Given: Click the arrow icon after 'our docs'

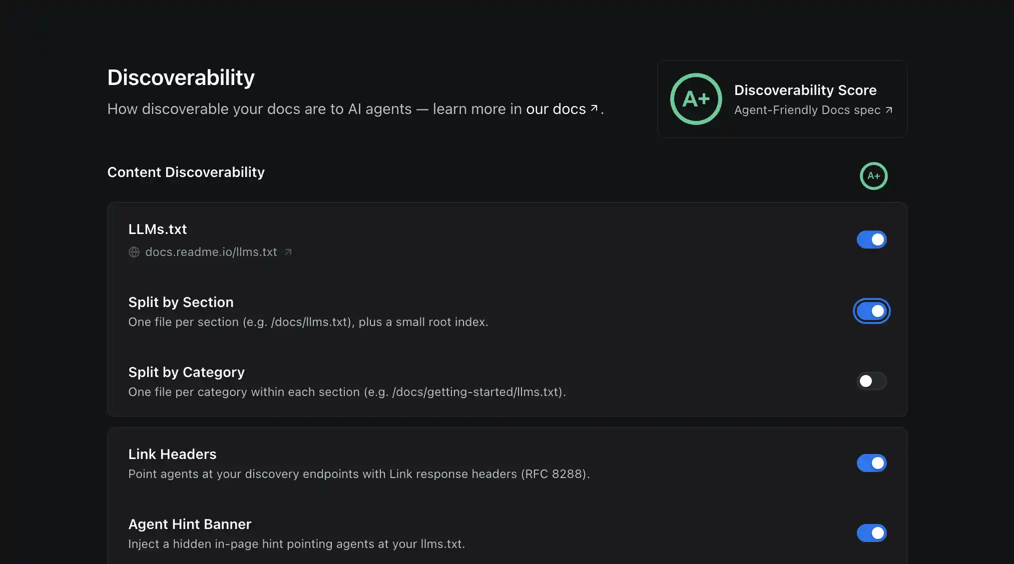Looking at the screenshot, I should coord(594,108).
